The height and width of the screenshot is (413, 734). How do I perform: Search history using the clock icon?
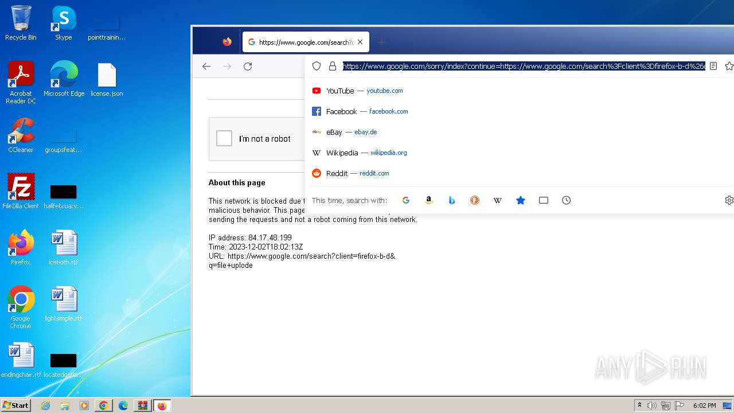(566, 200)
